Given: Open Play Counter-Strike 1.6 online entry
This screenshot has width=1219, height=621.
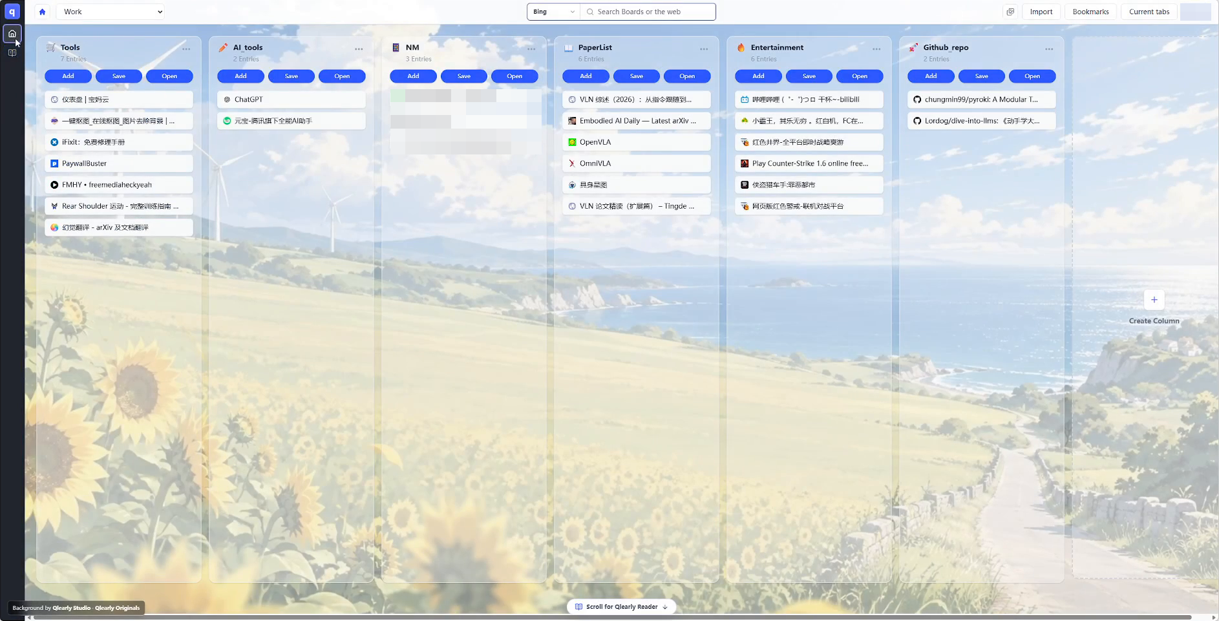Looking at the screenshot, I should click(x=809, y=163).
